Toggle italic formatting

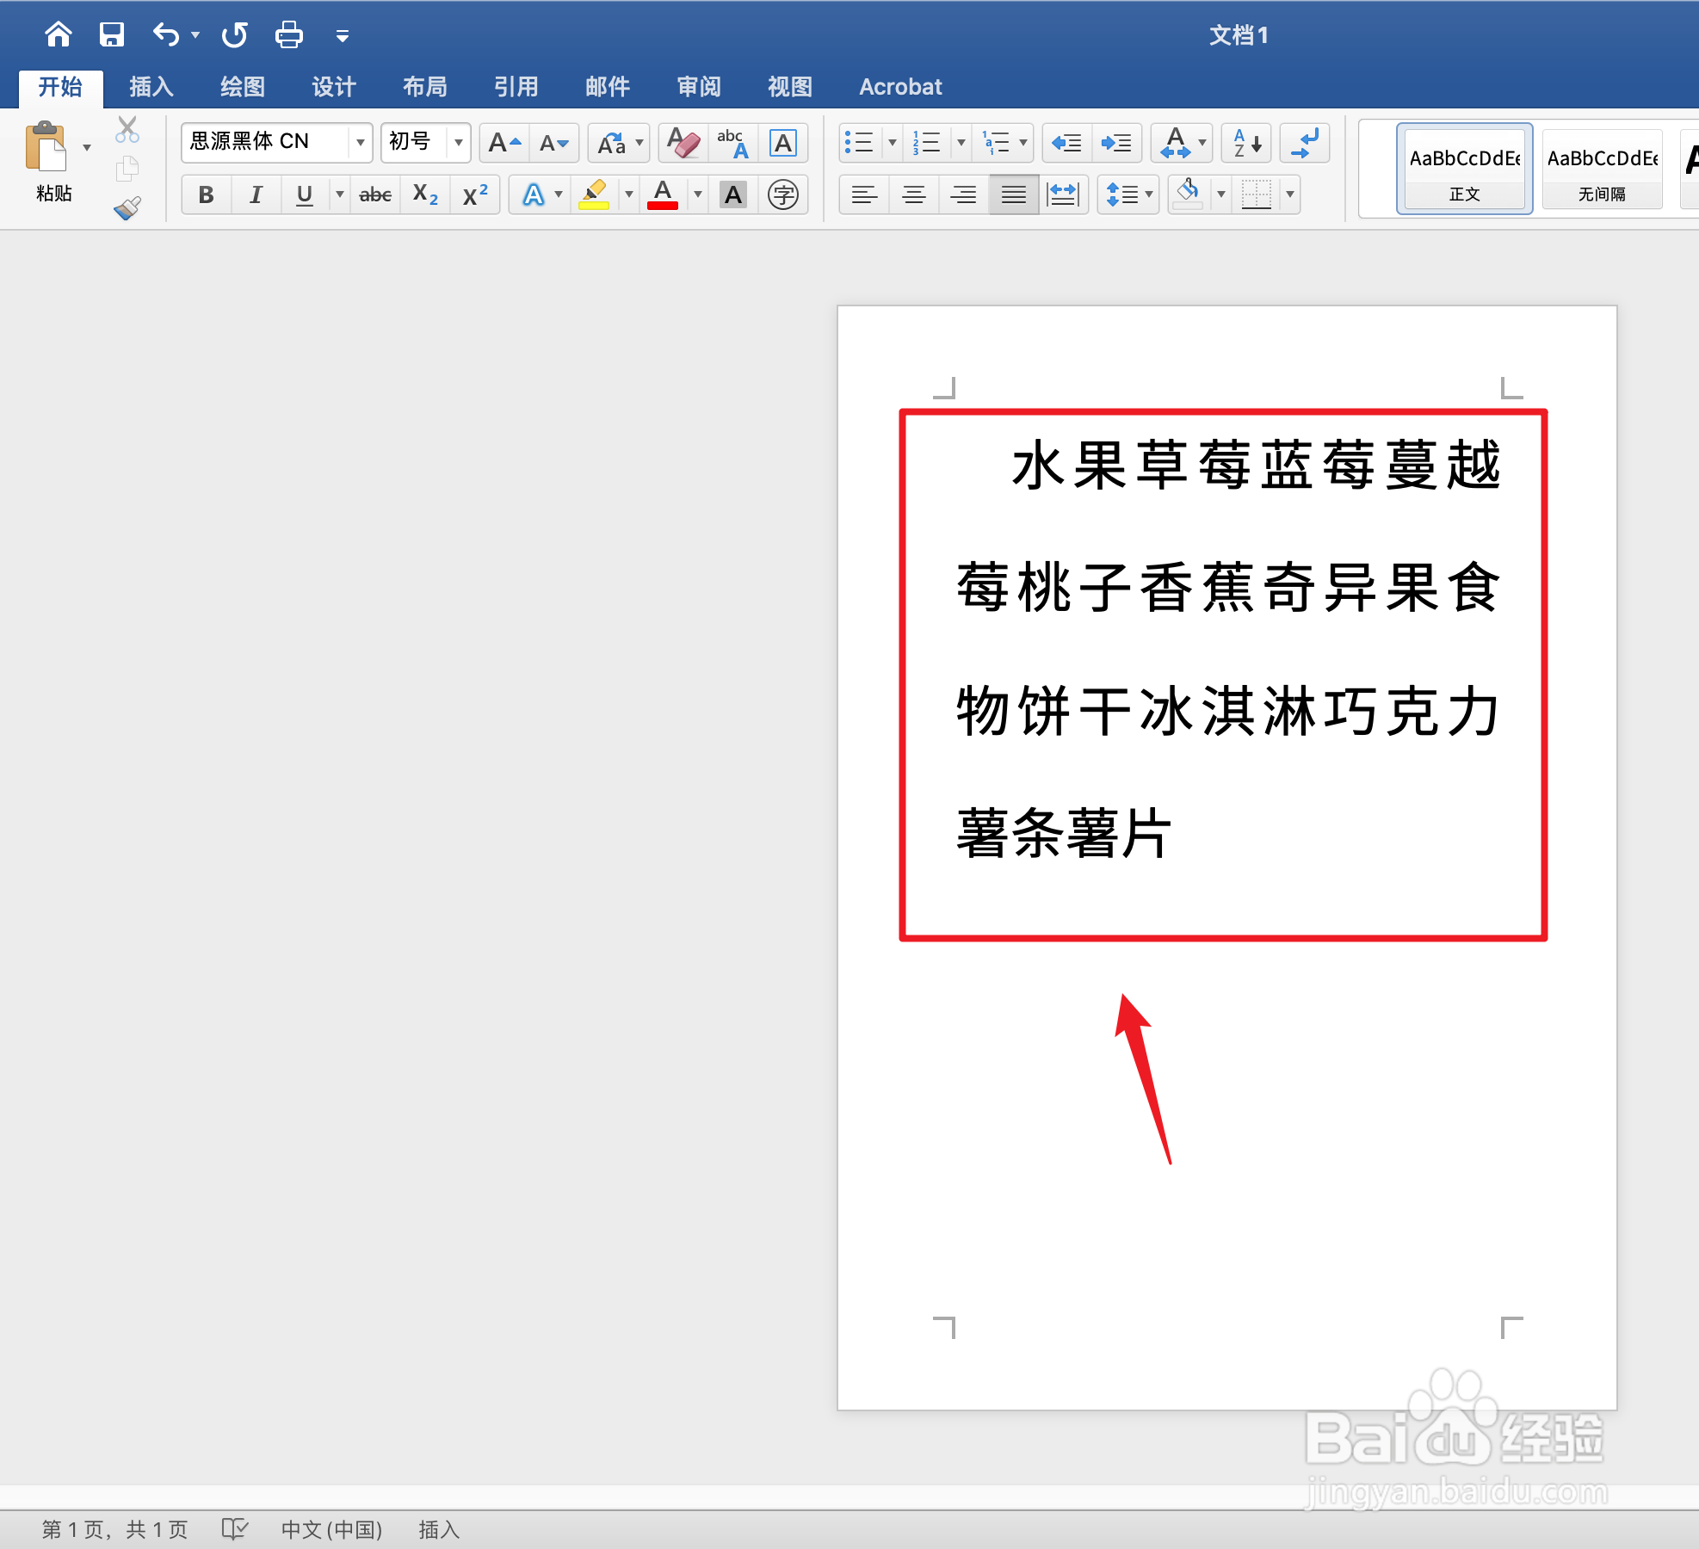pyautogui.click(x=255, y=194)
